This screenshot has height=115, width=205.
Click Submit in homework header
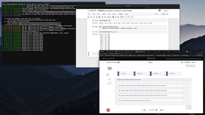click(193, 62)
